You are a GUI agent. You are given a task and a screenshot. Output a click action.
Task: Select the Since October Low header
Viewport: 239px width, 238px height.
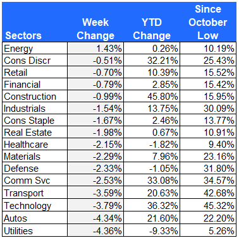[208, 22]
